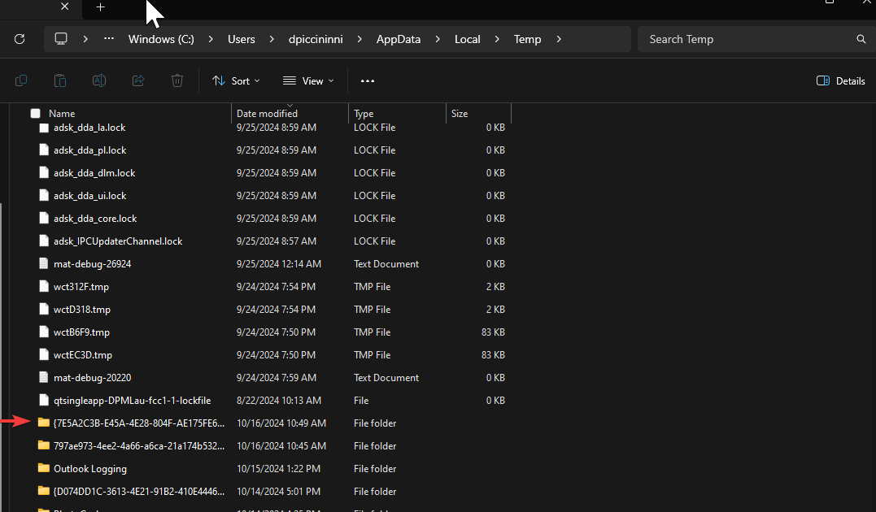Navigate to Local breadcrumb
Image resolution: width=876 pixels, height=512 pixels.
[x=468, y=39]
